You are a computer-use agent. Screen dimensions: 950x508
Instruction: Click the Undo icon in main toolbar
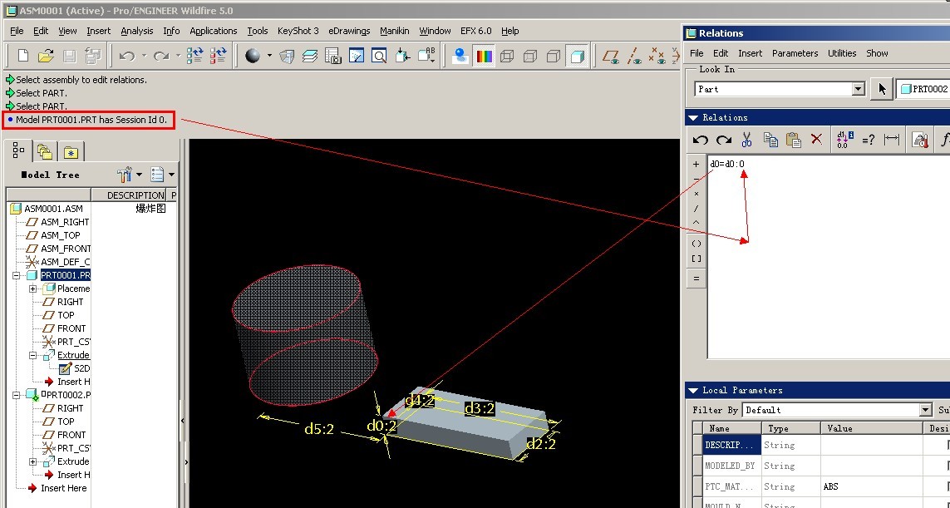(x=126, y=57)
